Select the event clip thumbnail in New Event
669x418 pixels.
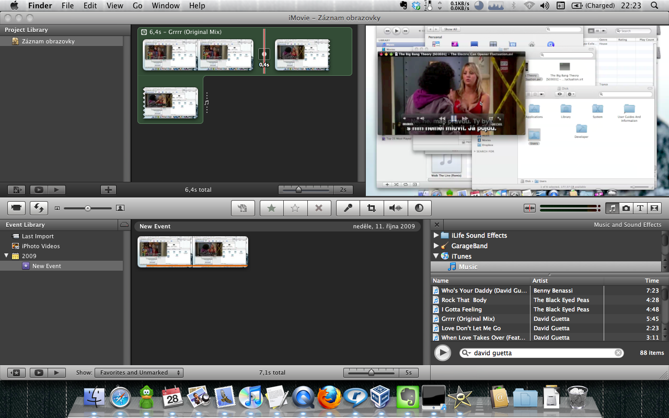(x=193, y=252)
